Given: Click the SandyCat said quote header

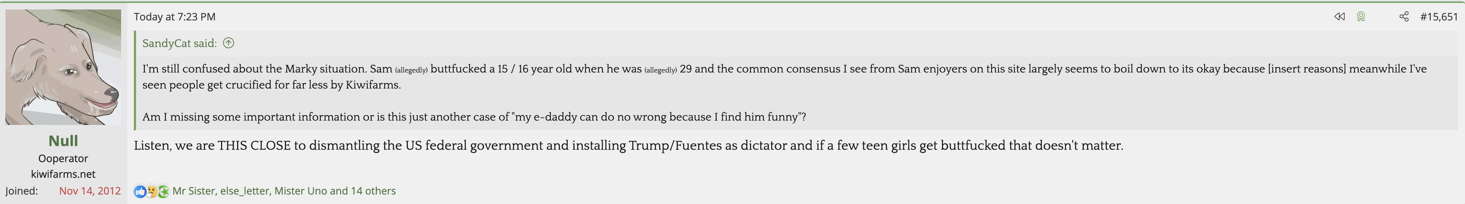Looking at the screenshot, I should click(x=179, y=43).
